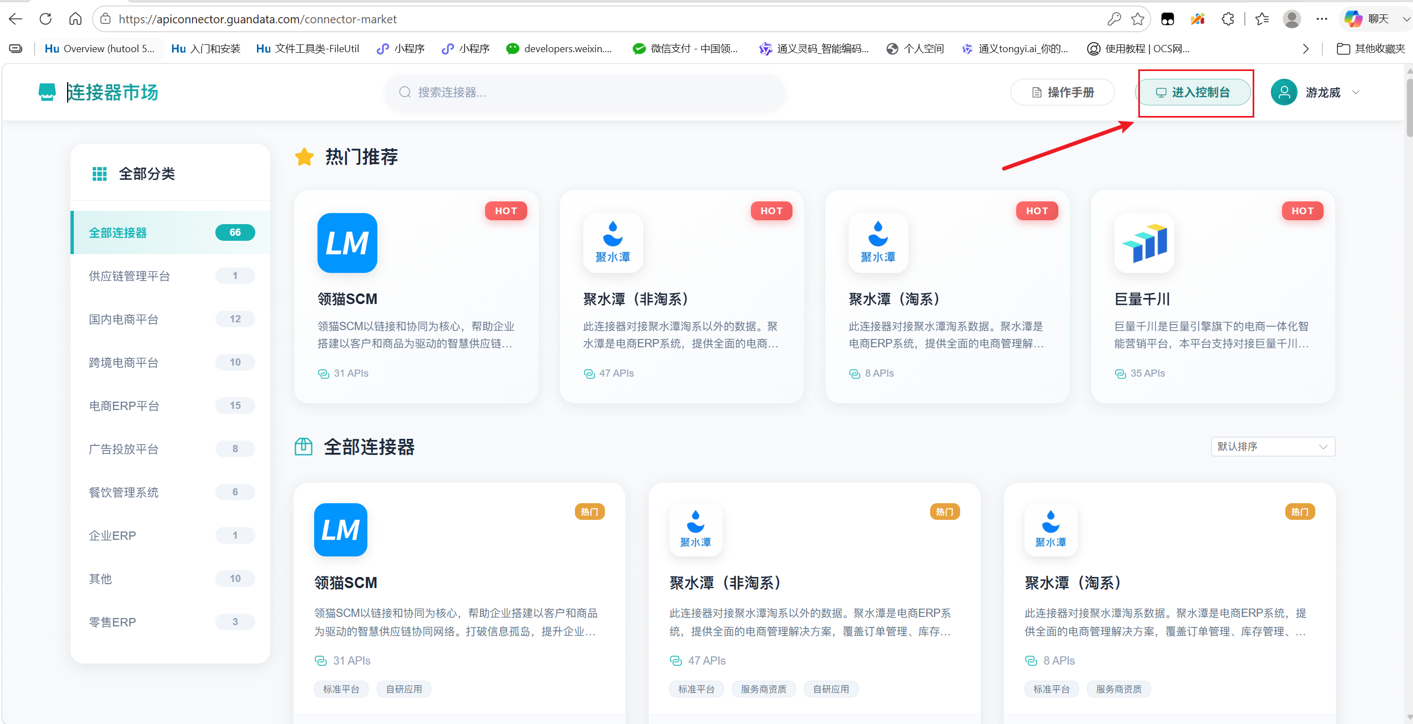This screenshot has height=724, width=1413.
Task: Click the connector market shop logo
Action: [x=47, y=92]
